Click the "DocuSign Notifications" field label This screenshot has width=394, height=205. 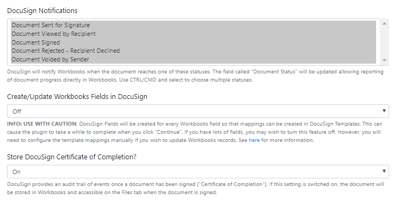pyautogui.click(x=42, y=10)
